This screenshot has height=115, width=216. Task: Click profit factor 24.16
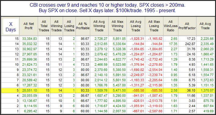(192, 54)
